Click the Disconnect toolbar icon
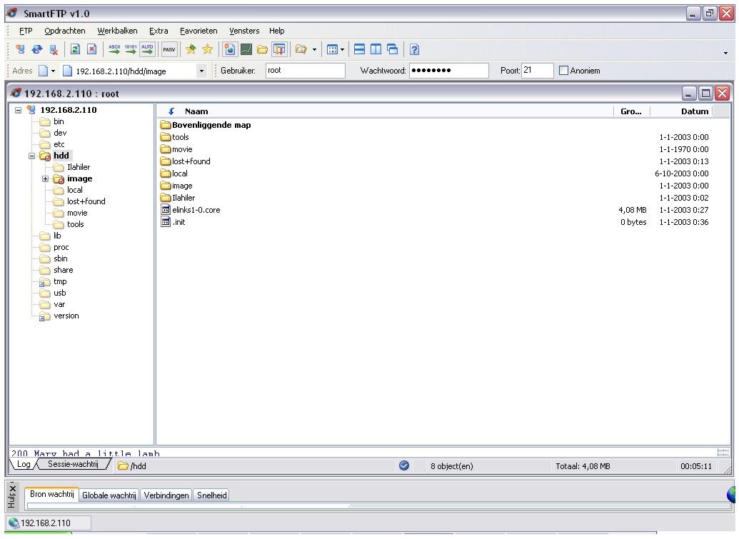 54,49
